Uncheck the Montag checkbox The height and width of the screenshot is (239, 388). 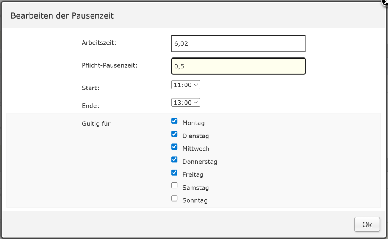click(x=174, y=121)
